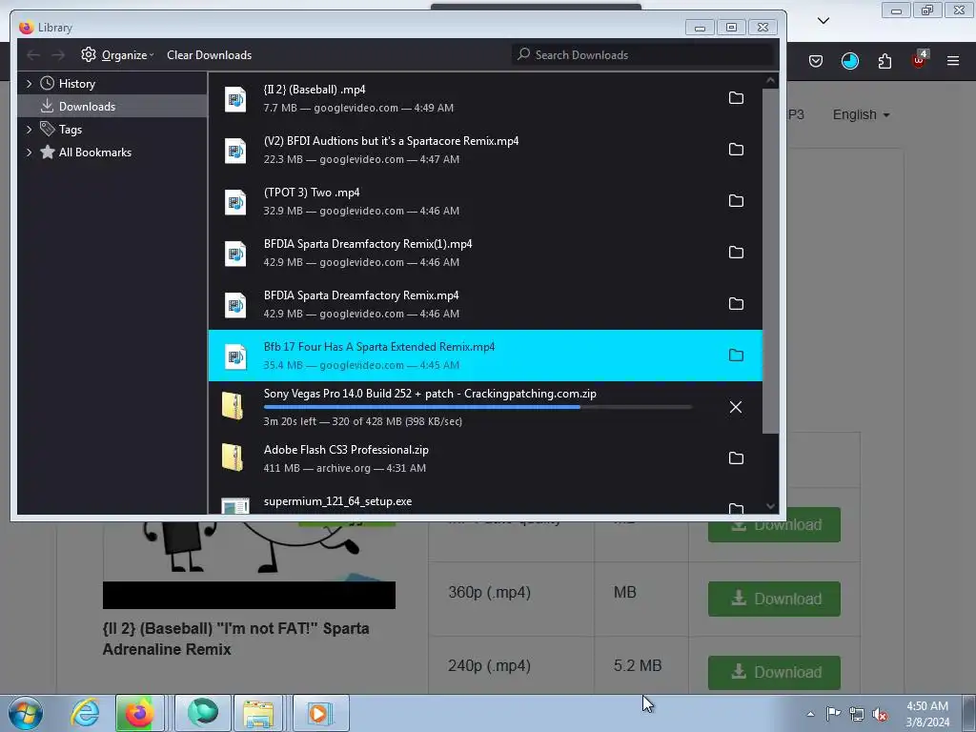Click the scroll down arrow of downloads list
Screen dimensions: 976x732
click(x=770, y=506)
